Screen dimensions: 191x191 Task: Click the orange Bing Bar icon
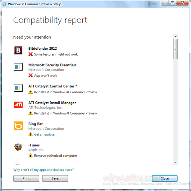pyautogui.click(x=18, y=126)
